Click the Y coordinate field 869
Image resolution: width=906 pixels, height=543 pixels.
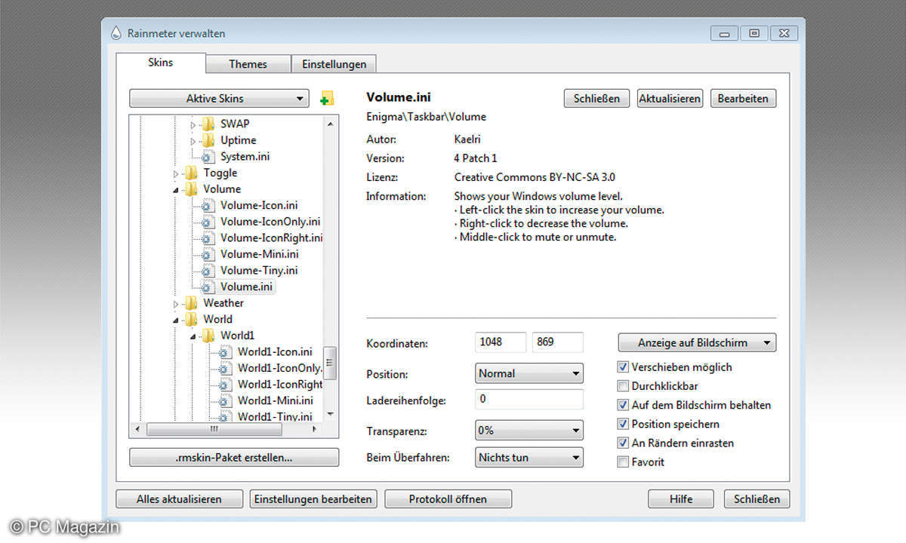click(x=558, y=342)
